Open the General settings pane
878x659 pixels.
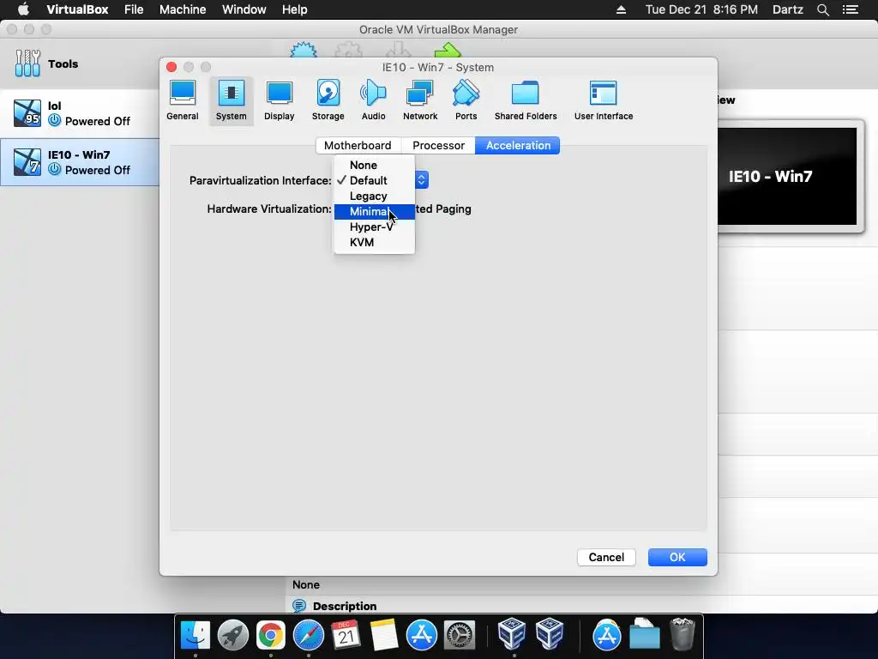click(x=183, y=101)
